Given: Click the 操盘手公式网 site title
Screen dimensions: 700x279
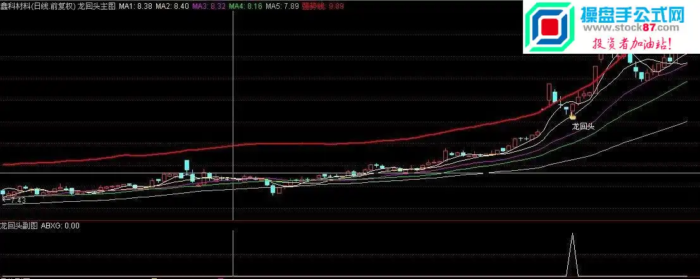Looking at the screenshot, I should coord(630,14).
